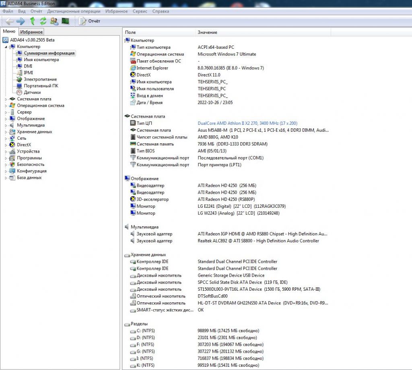Click the green Up level arrow
Screen dimensions: 412x370
(32, 21)
